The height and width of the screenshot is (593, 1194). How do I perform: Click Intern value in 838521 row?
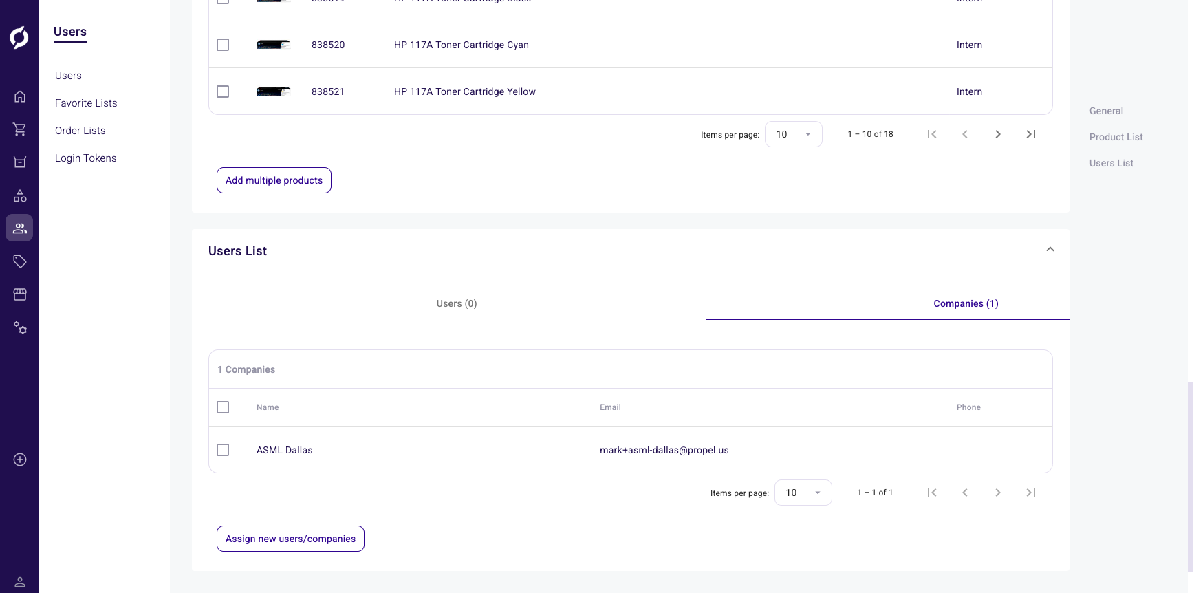point(969,91)
